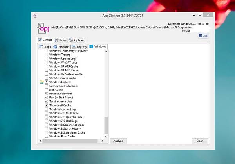Check Windows XP ARPCache
Viewport: 235px width, 164px height.
click(x=47, y=66)
